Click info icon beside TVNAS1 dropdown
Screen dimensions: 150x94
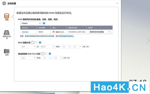(x=44, y=23)
